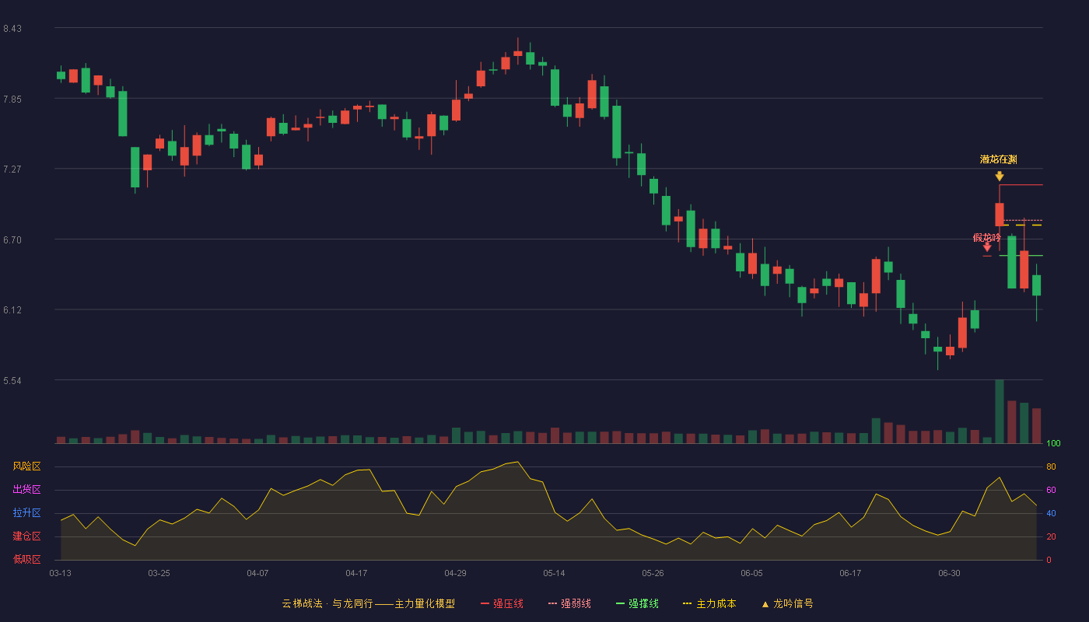This screenshot has height=622, width=1089.
Task: Click the yellow arrow under 潜龙在渊
Action: (x=1000, y=176)
